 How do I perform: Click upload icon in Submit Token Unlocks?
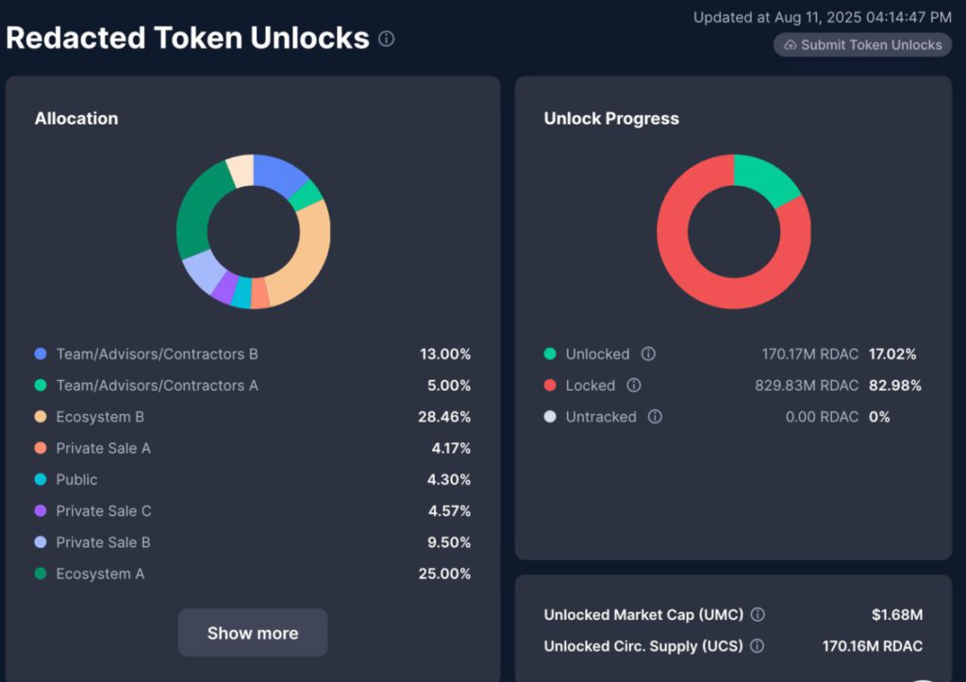coord(790,45)
